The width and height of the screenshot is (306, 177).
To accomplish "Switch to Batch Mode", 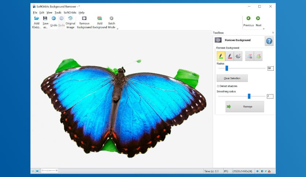I will [111, 19].
